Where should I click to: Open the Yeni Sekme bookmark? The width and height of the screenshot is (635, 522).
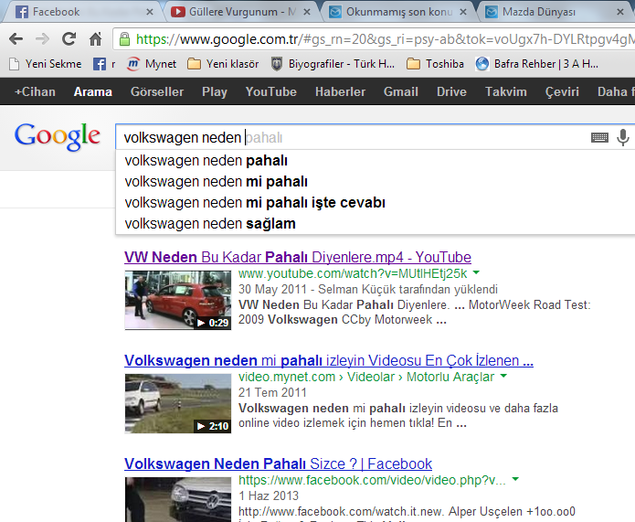[46, 64]
